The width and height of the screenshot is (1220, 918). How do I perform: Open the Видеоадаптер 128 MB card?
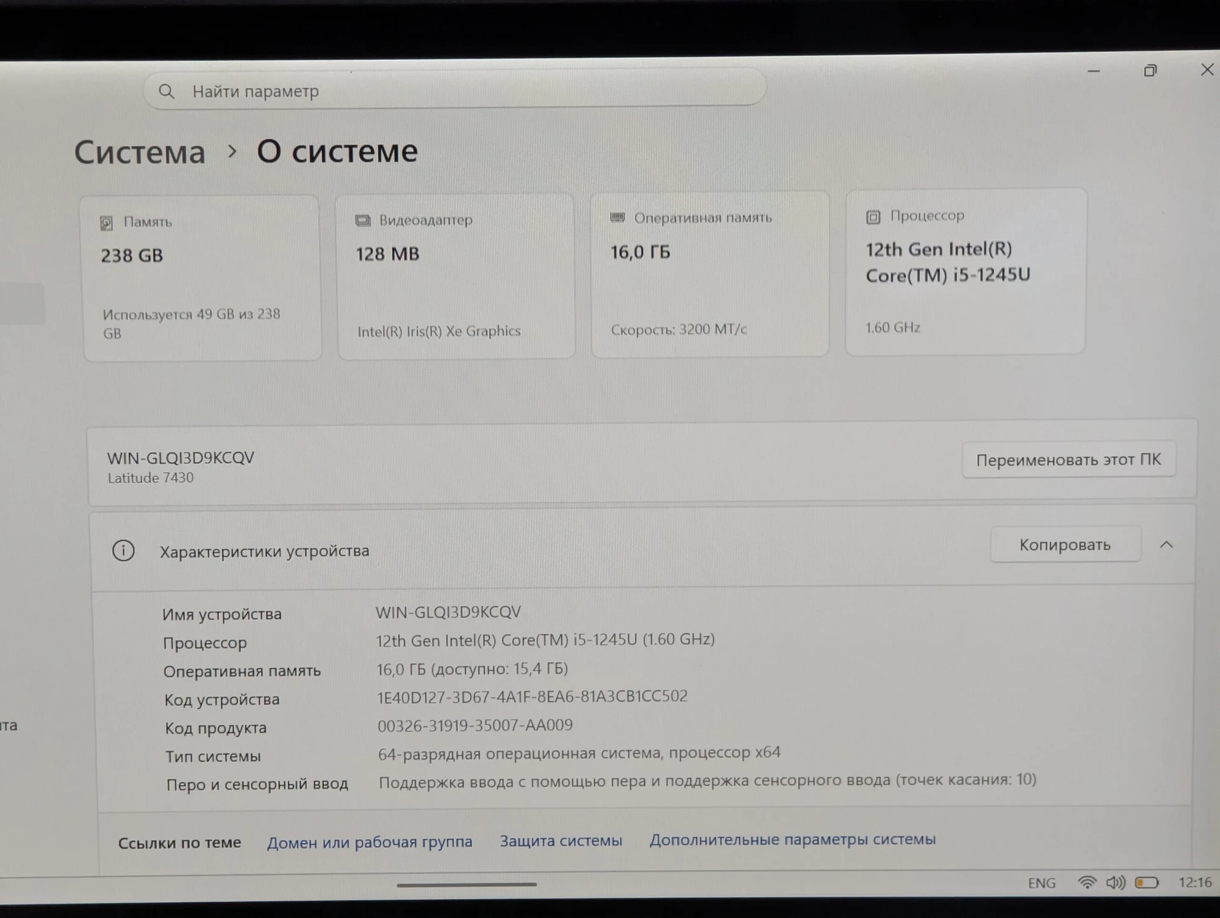coord(456,276)
